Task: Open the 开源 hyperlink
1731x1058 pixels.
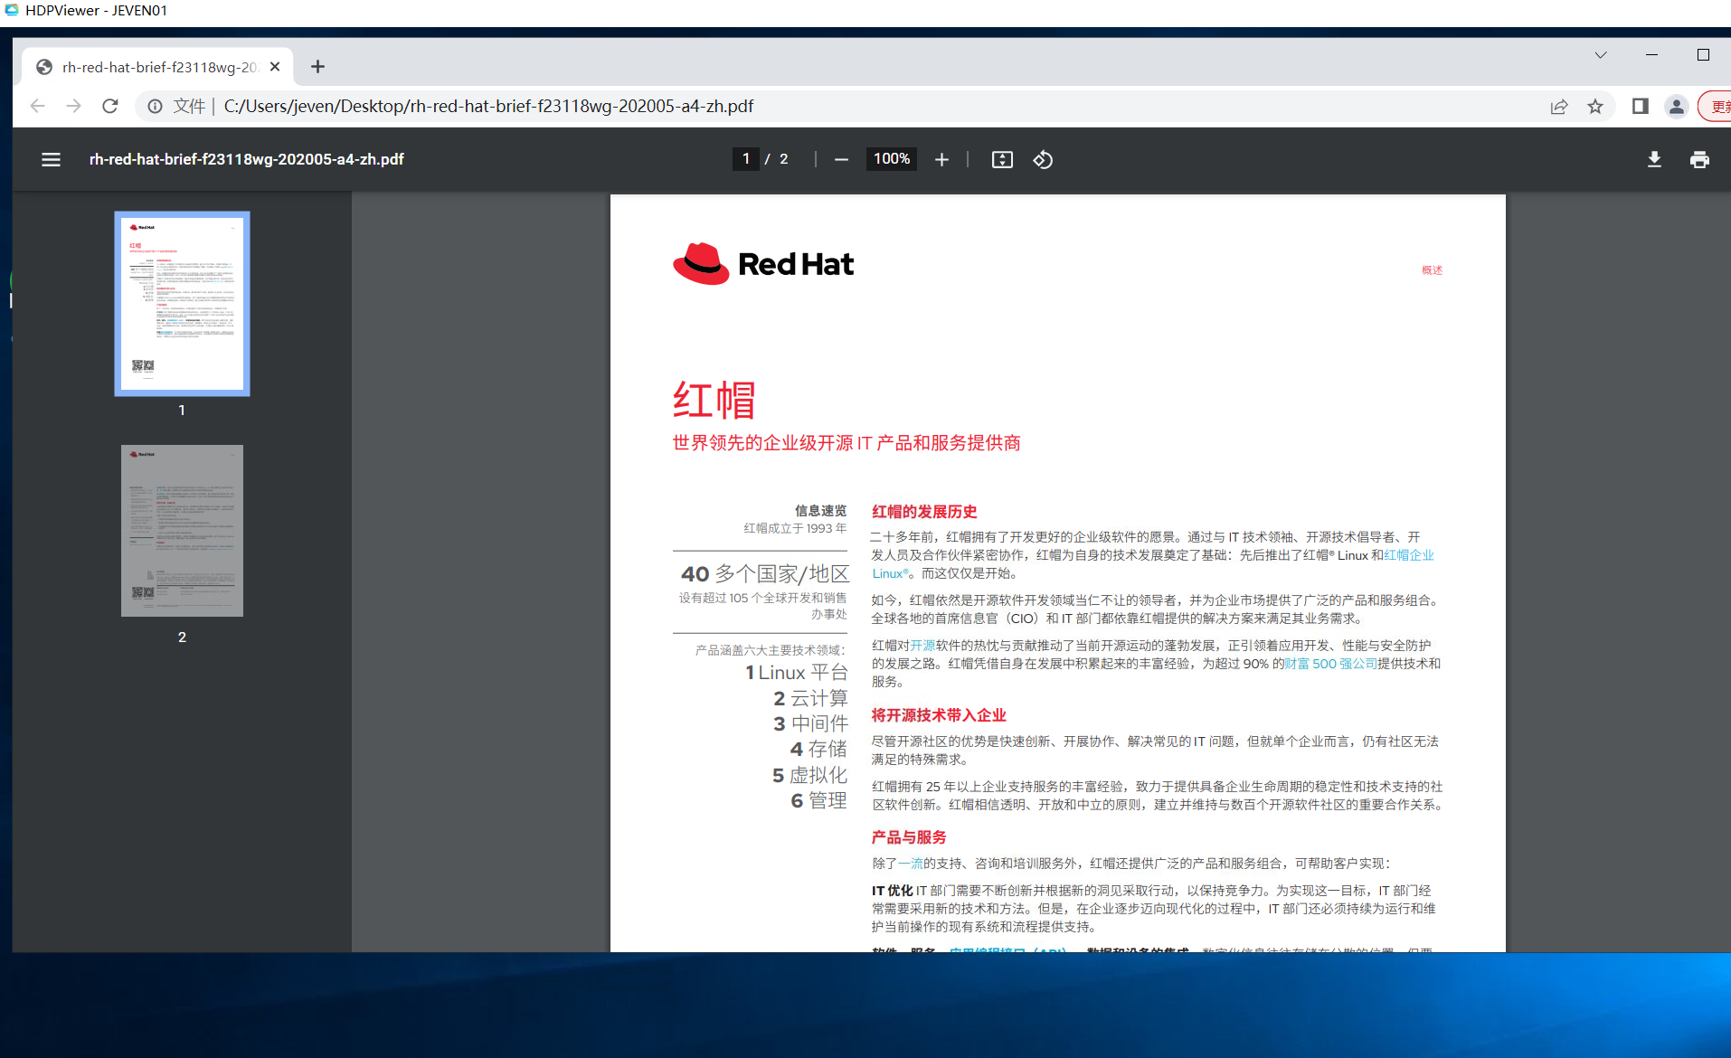Action: click(922, 646)
